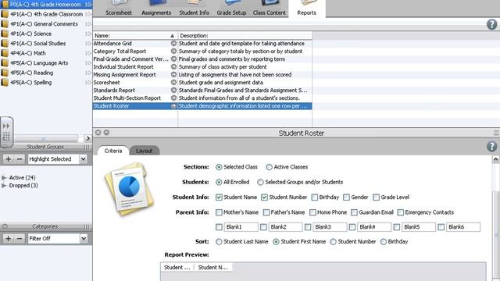This screenshot has width=500, height=281.
Task: Sort by Birthday radio option
Action: 384,242
